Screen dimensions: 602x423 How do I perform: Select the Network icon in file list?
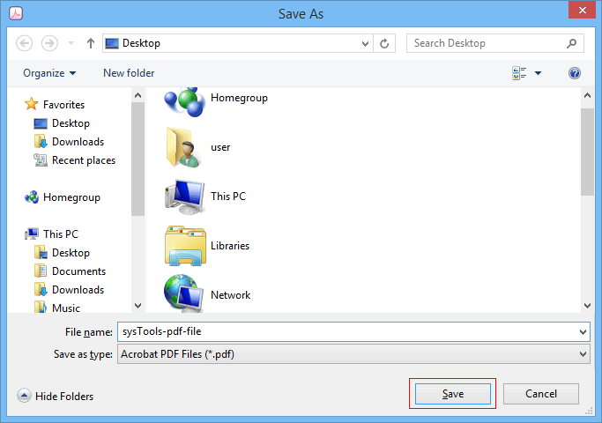click(x=183, y=293)
